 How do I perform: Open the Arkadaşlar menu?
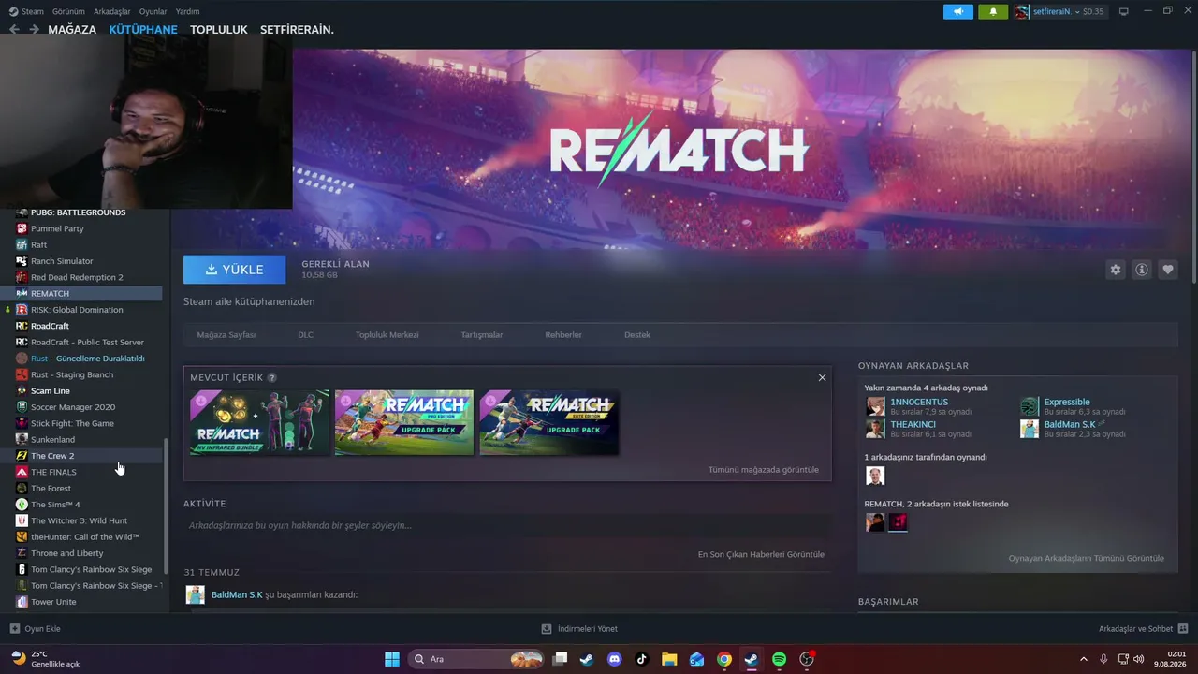[x=112, y=11]
